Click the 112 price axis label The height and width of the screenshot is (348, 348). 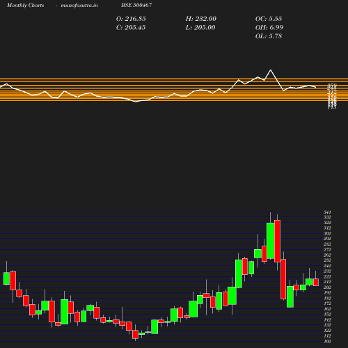point(327,335)
